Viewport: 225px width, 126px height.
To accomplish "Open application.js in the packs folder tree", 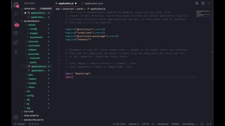I will point(38,66).
